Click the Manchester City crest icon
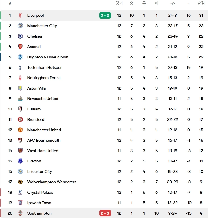The width and height of the screenshot is (208, 218). (x=20, y=26)
